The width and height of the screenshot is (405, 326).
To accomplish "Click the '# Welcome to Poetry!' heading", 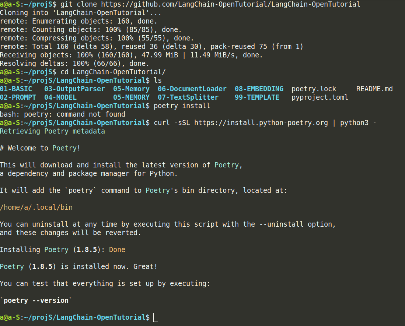I will tap(40, 148).
